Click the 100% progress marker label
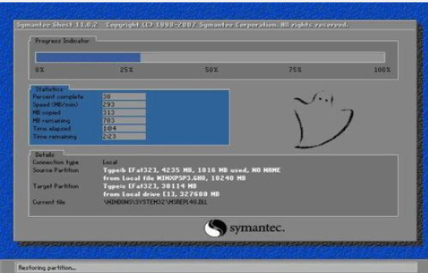 tap(382, 71)
